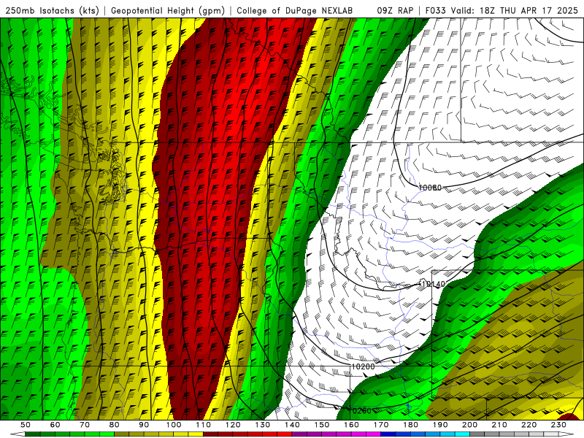Click the 190 value on color scale
Viewport: 584px width, 438px height.
coord(440,425)
